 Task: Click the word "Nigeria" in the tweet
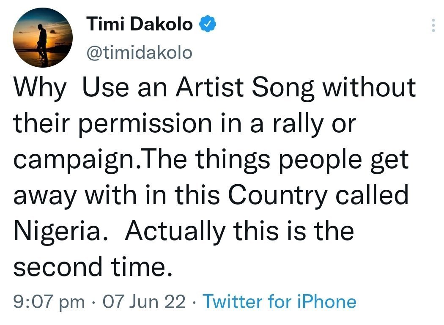[58, 232]
